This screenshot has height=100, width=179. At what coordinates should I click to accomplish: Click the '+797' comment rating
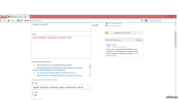pyautogui.click(x=108, y=47)
